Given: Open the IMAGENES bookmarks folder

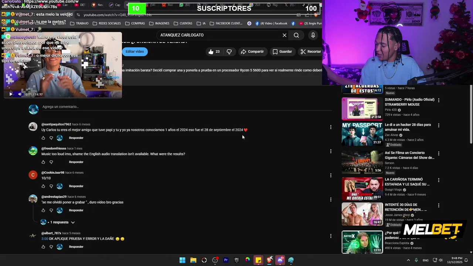Looking at the screenshot, I should pos(159,23).
